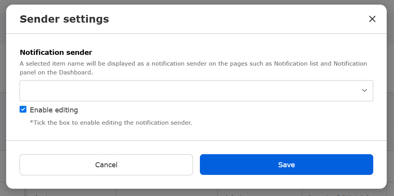Close the Sender settings dialog
Viewport: 394px width, 196px height.
pyautogui.click(x=372, y=19)
